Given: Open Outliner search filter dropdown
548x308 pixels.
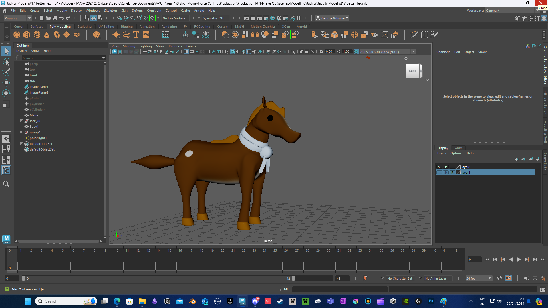Looking at the screenshot, I should point(104,58).
